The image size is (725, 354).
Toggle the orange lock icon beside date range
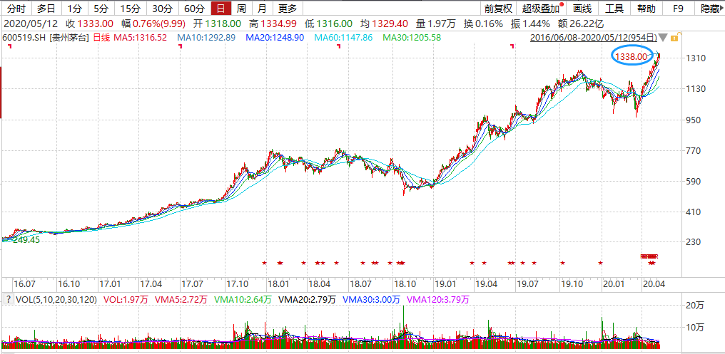pyautogui.click(x=675, y=37)
